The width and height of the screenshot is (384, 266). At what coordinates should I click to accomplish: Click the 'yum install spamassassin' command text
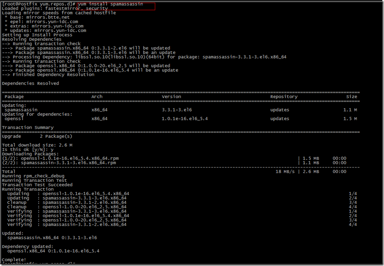tap(111, 4)
